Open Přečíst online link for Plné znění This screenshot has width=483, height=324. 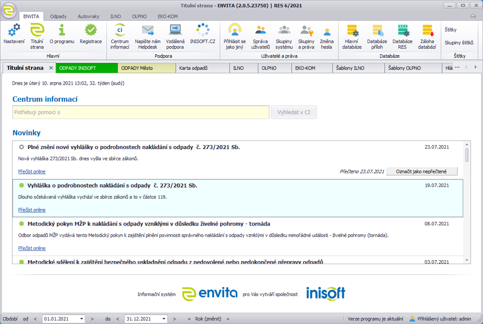tap(32, 171)
